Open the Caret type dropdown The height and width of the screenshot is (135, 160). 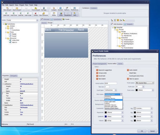pyautogui.click(x=111, y=90)
